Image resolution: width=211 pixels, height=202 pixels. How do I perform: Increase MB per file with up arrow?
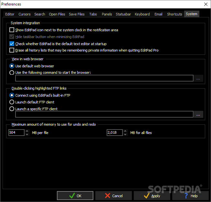coord(27,131)
